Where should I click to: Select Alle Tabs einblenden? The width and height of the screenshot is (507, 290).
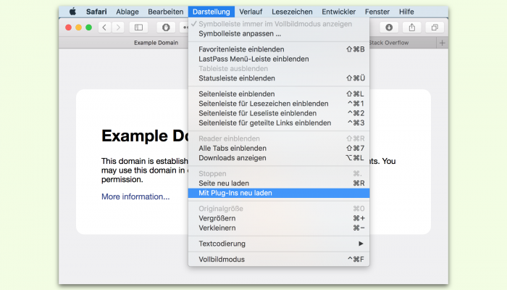279,148
